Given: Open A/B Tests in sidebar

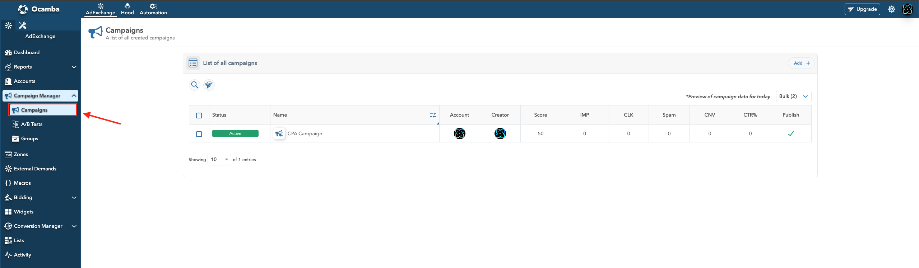Looking at the screenshot, I should click(x=32, y=124).
